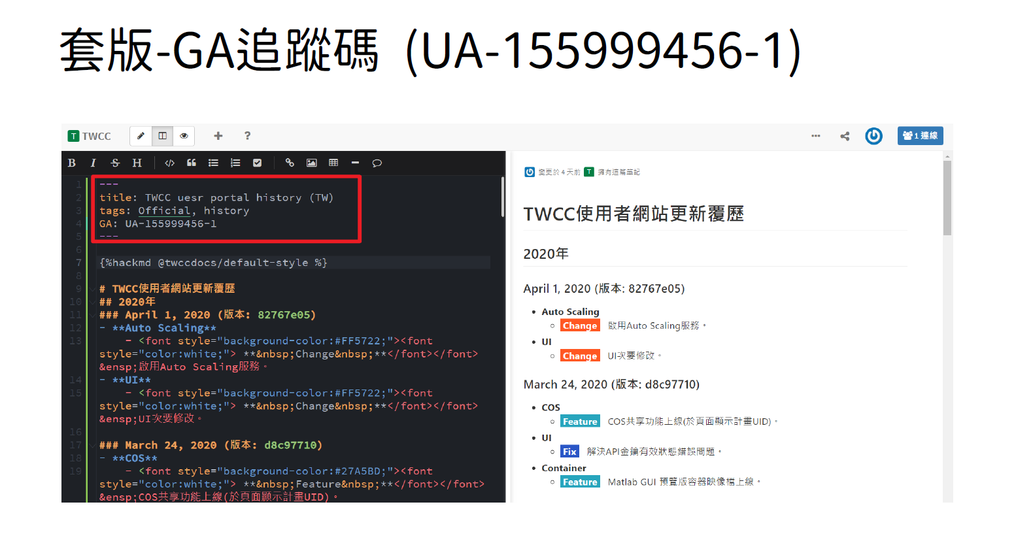Insert a numbered list
Screen dimensions: 1016x547
coord(235,163)
